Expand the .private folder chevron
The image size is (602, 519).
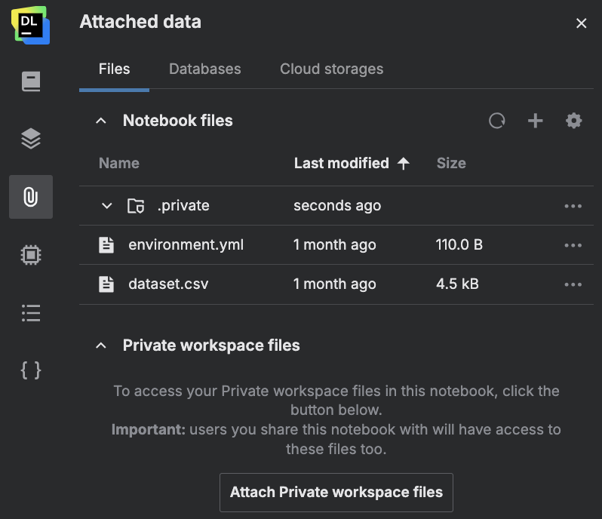tap(107, 206)
